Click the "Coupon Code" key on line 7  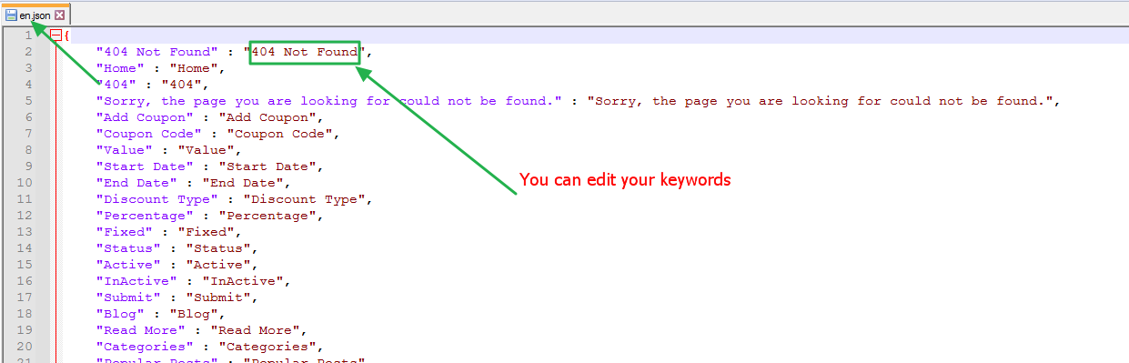point(149,134)
